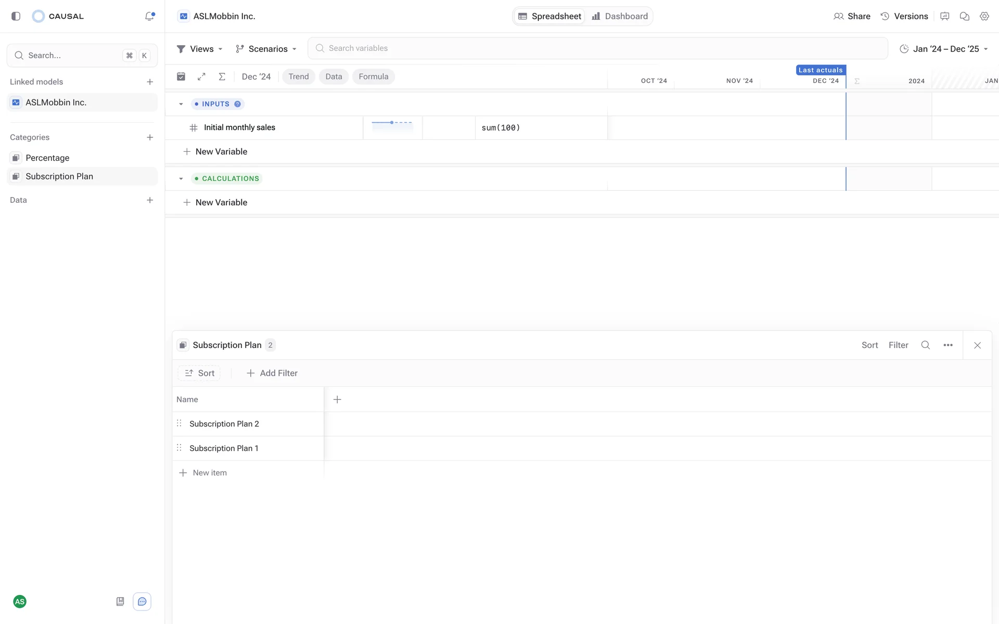Click search icon in Subscription Plan panel
The image size is (999, 624).
[x=925, y=345]
